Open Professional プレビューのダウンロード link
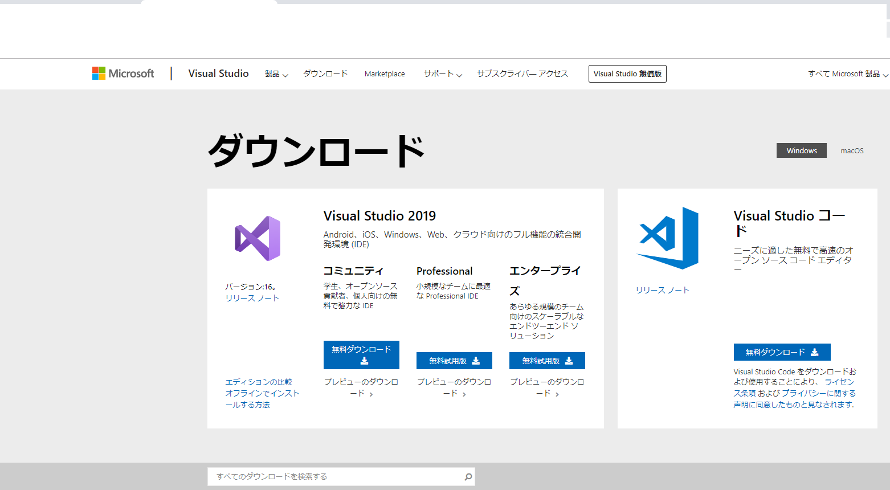 pos(454,387)
